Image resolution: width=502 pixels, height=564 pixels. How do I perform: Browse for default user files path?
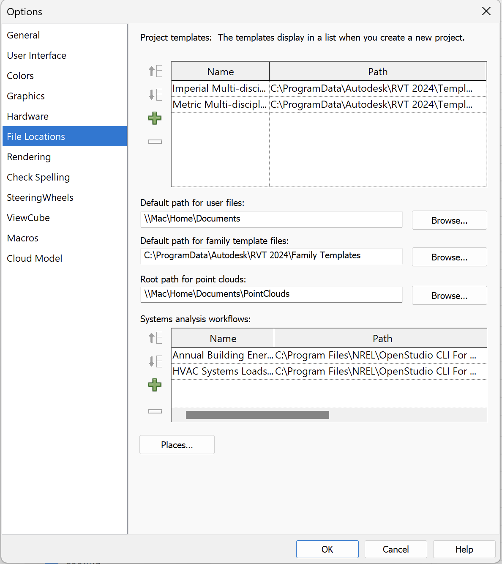(449, 220)
